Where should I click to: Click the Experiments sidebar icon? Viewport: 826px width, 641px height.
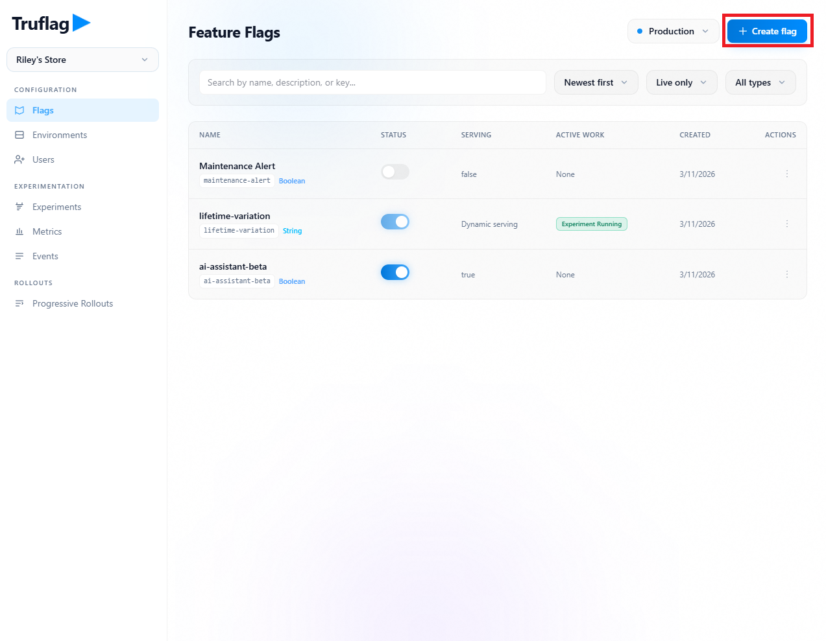tap(19, 207)
